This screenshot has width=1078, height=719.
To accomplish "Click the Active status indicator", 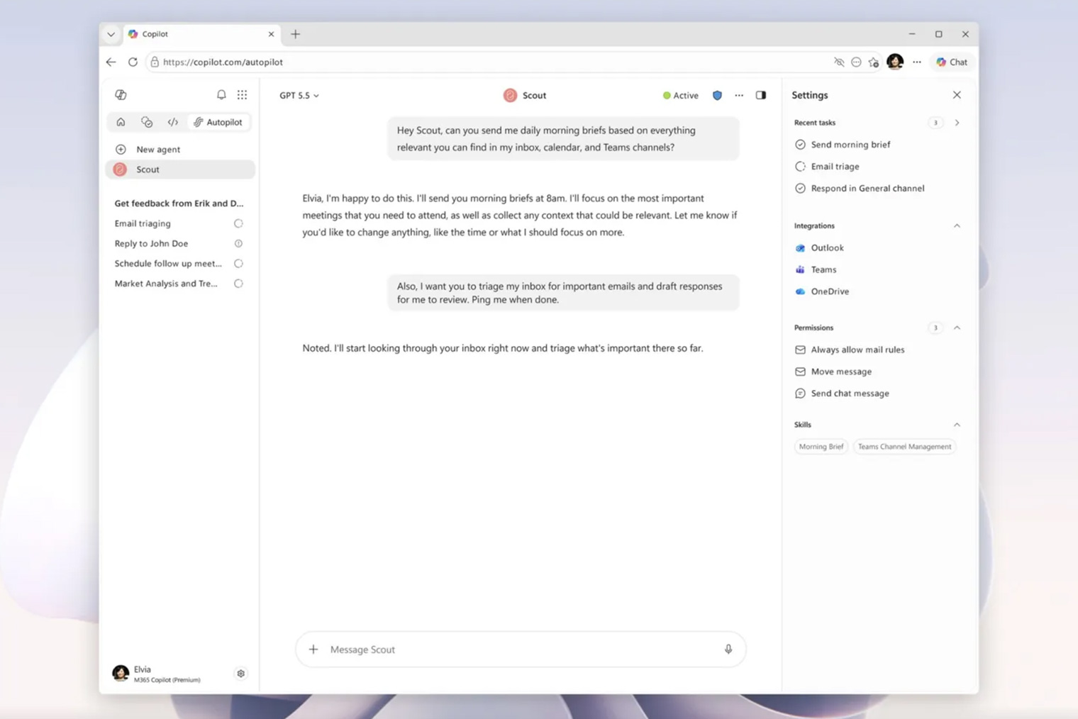I will coord(680,95).
